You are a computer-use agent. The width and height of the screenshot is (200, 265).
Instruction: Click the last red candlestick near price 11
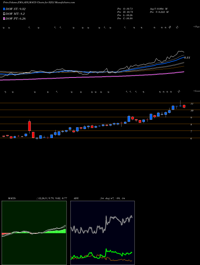click(184, 106)
